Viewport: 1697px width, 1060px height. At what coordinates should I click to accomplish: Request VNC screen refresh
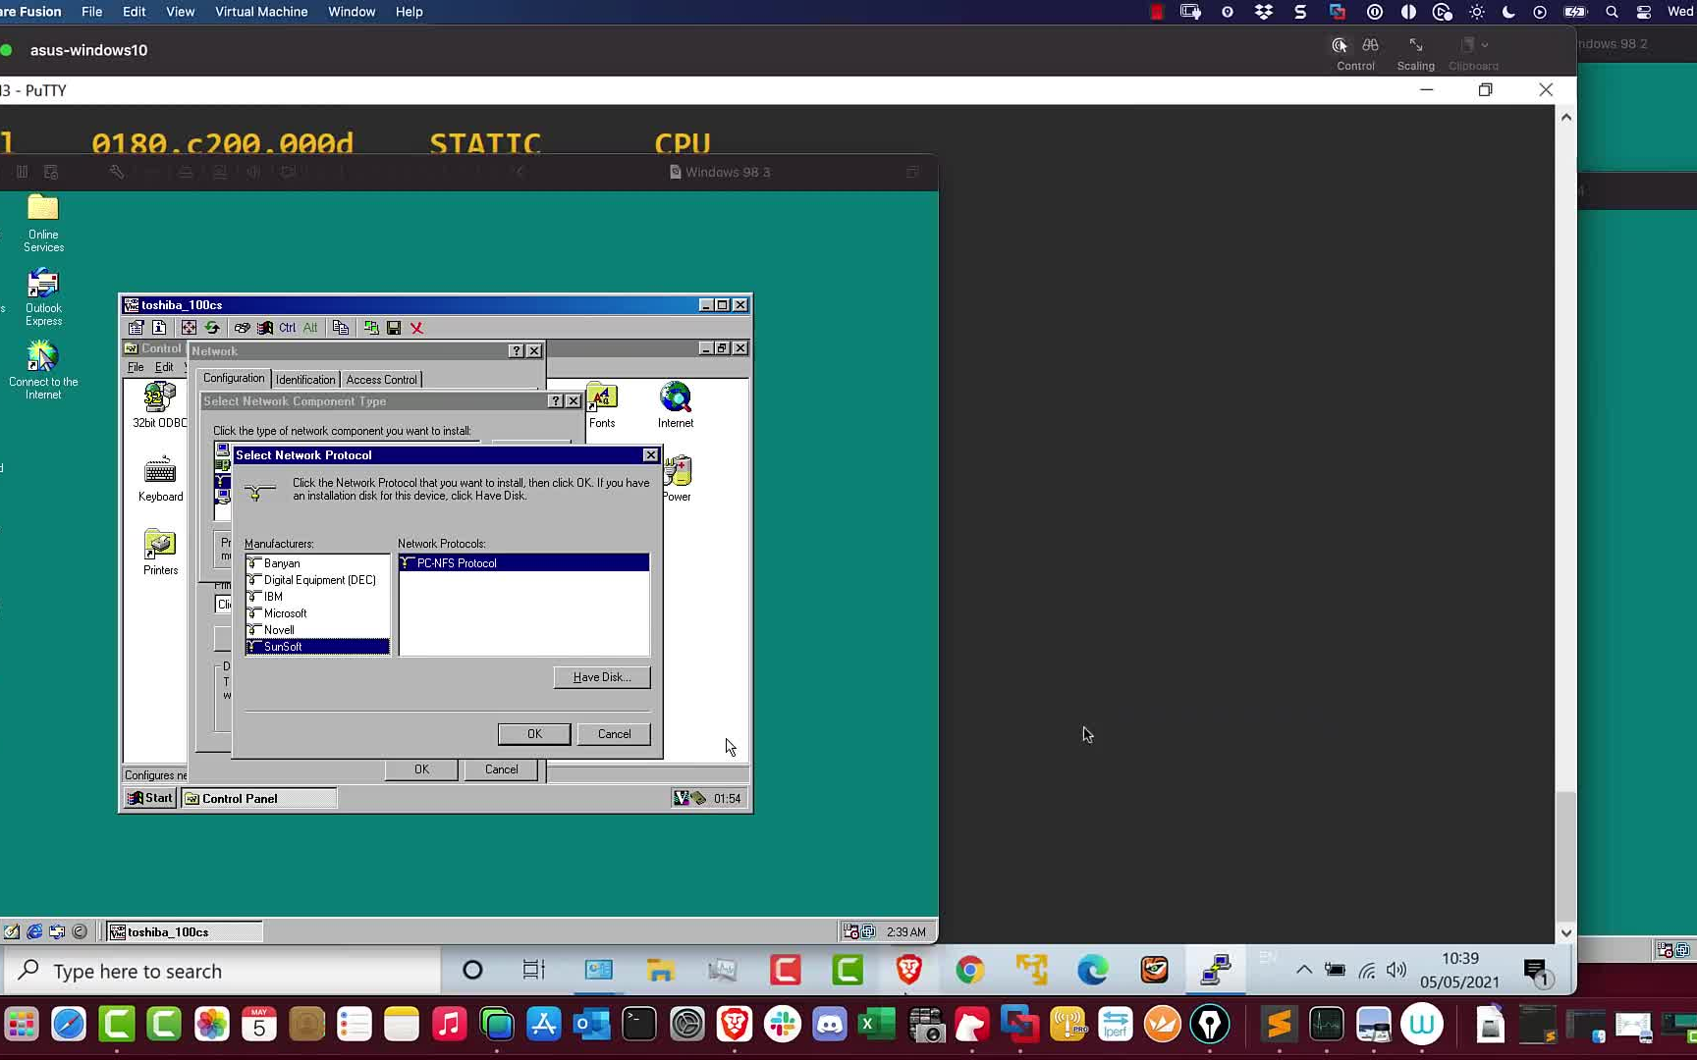[x=212, y=328]
